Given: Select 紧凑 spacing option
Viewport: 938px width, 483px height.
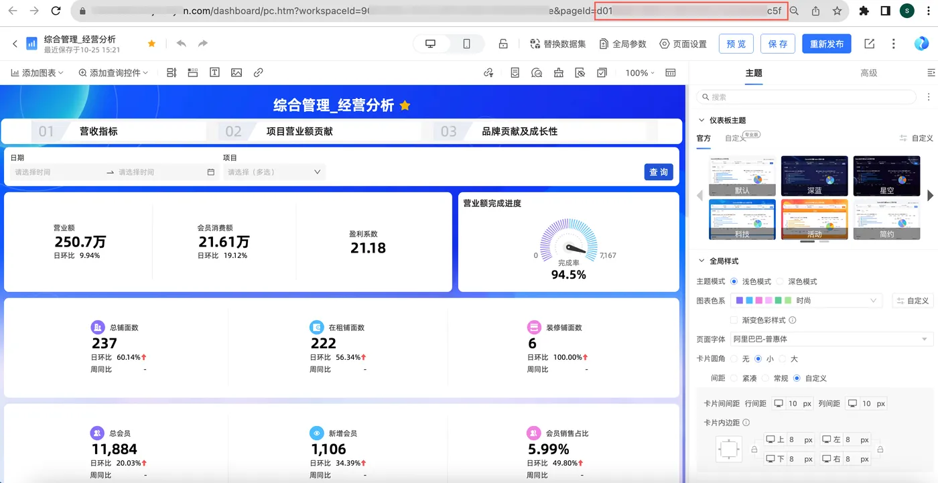Looking at the screenshot, I should 734,378.
